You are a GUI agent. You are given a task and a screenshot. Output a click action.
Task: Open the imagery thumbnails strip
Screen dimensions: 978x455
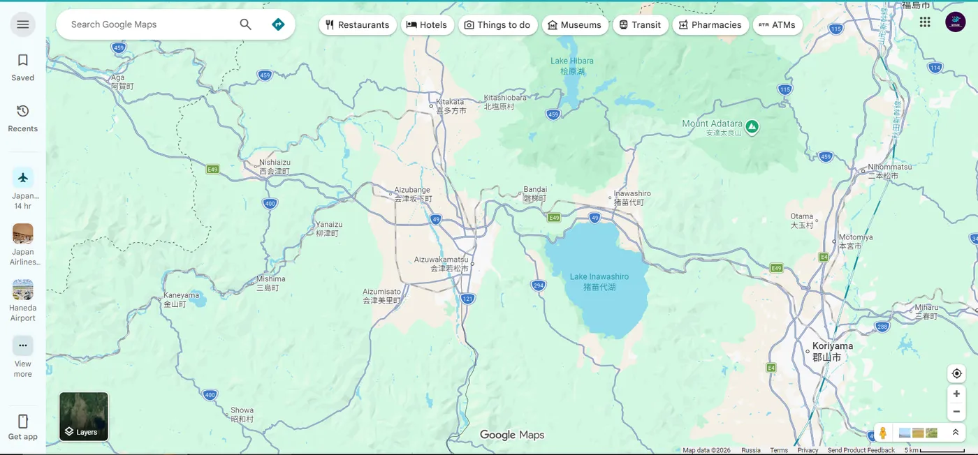918,433
